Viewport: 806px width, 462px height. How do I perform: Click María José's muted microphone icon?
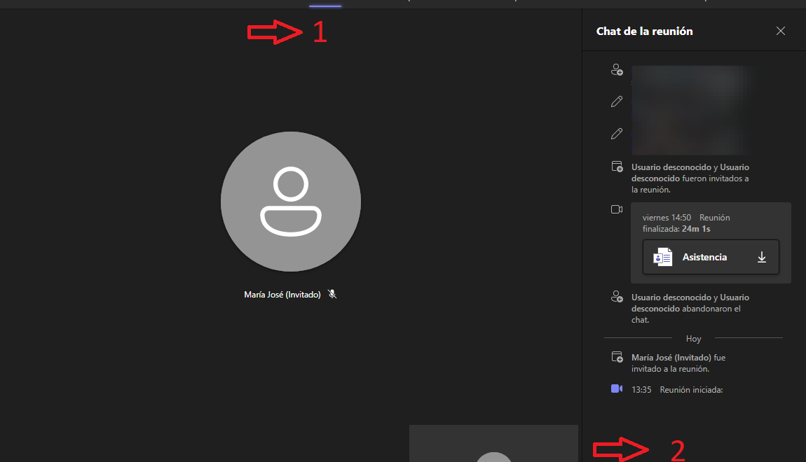pos(333,294)
